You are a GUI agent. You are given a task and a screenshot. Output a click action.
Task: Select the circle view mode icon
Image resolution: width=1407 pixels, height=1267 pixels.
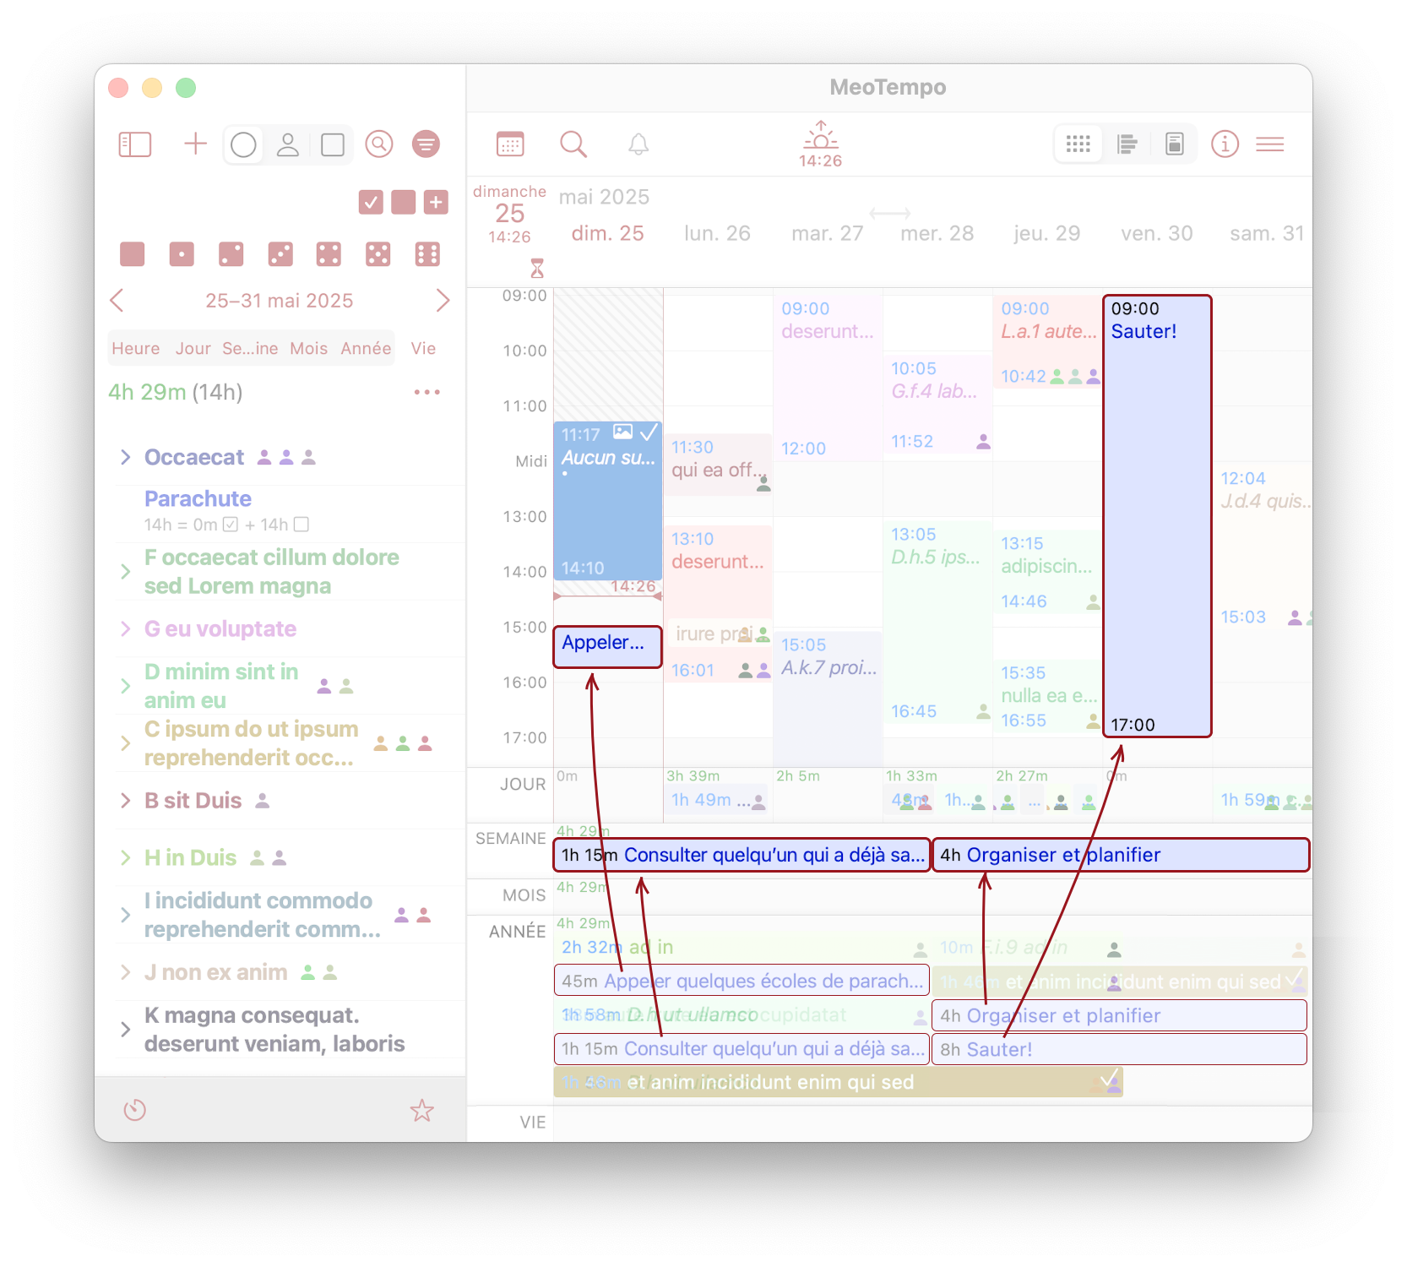tap(243, 144)
